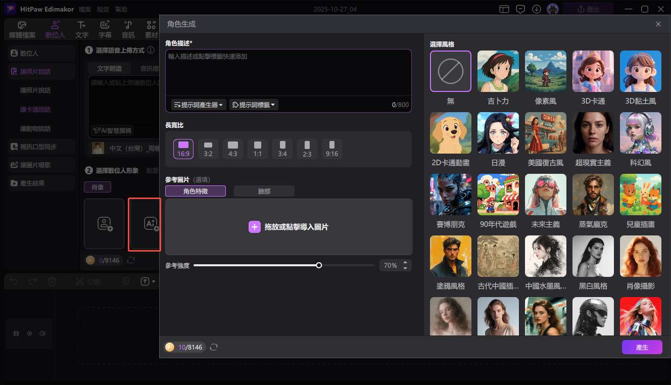Screen dimensions: 671x385
Task: Open the 提示詞產生器 dropdown
Action: (197, 105)
